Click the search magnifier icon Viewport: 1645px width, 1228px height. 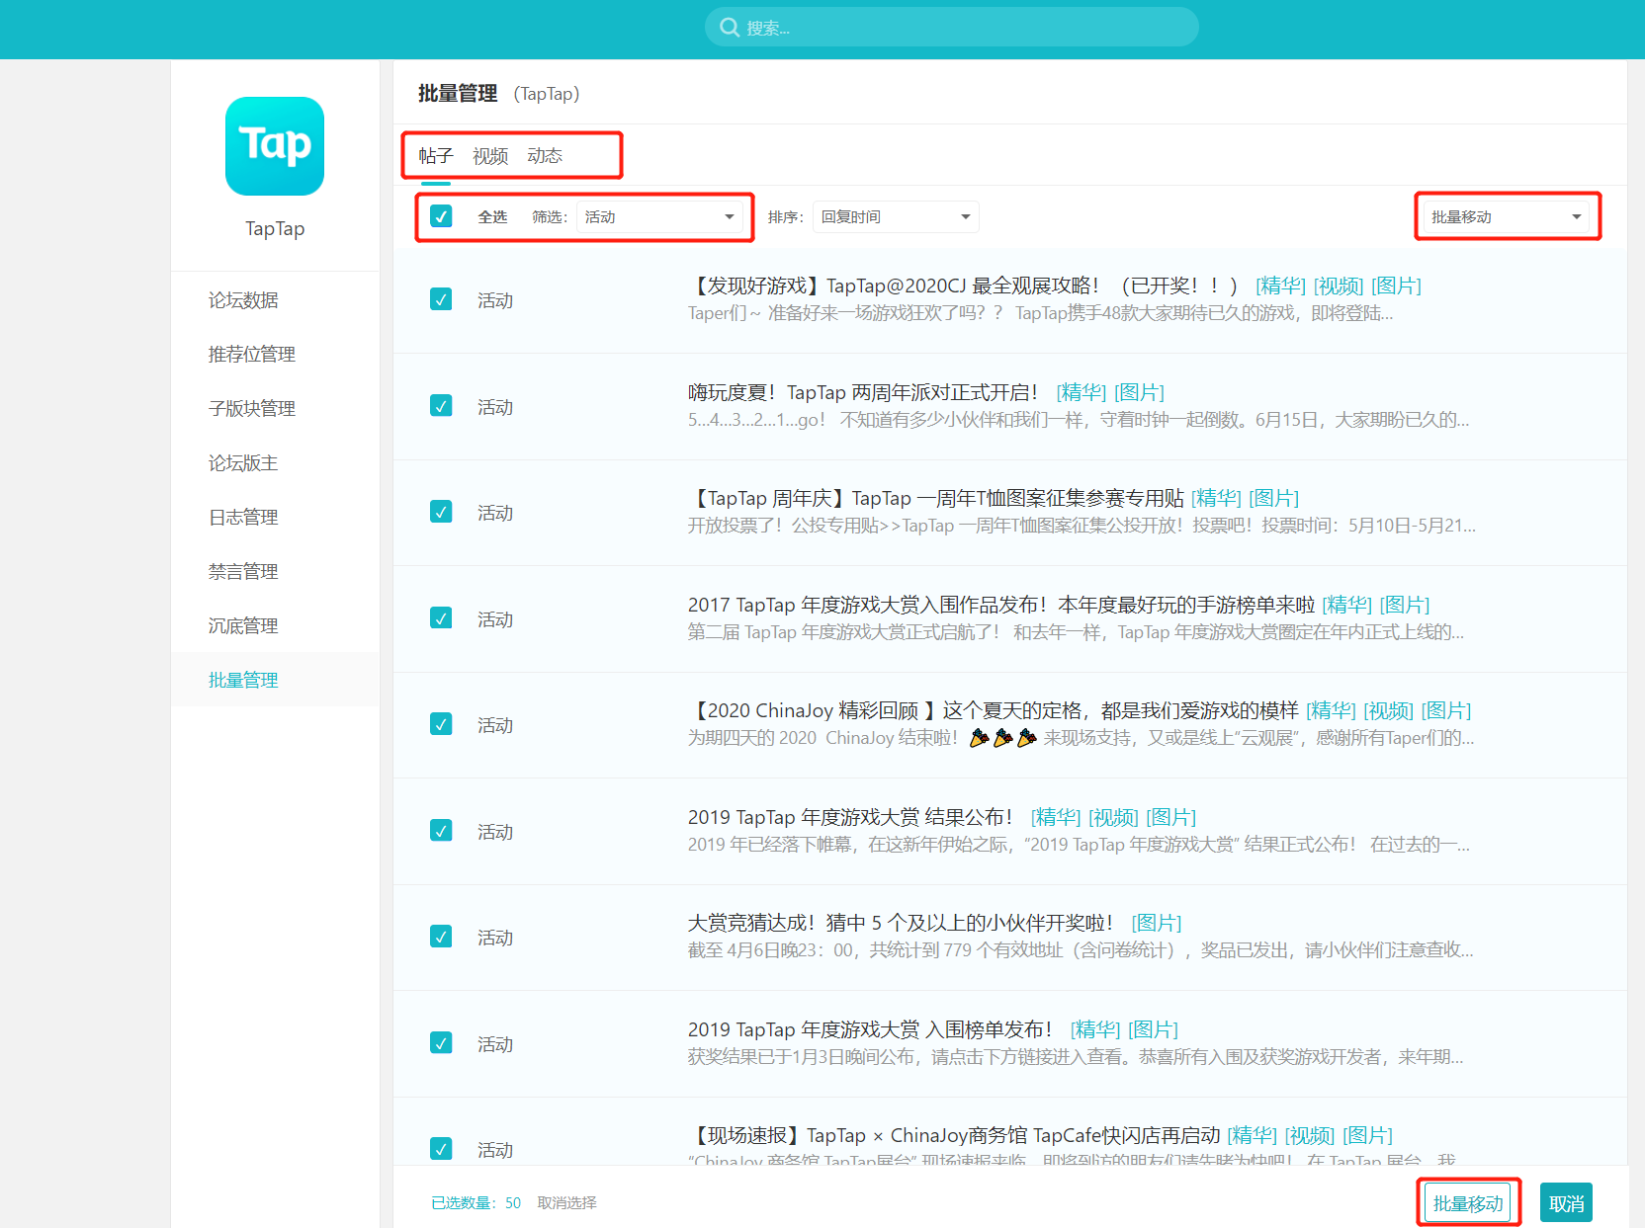click(730, 28)
